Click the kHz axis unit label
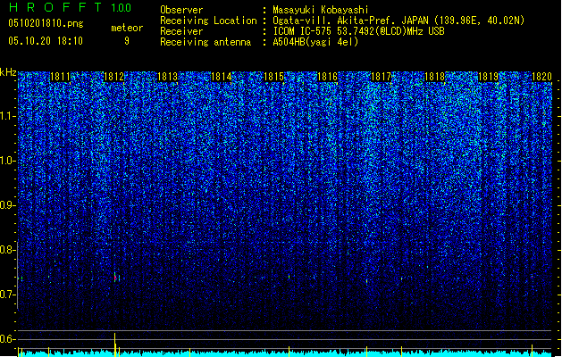Viewport: 562px width, 357px height. pyautogui.click(x=8, y=72)
